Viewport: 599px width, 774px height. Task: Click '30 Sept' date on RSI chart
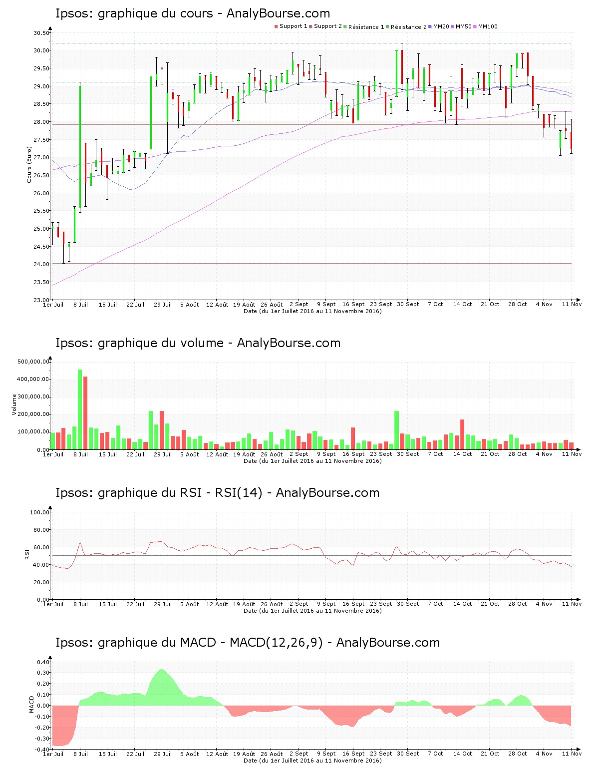click(408, 604)
